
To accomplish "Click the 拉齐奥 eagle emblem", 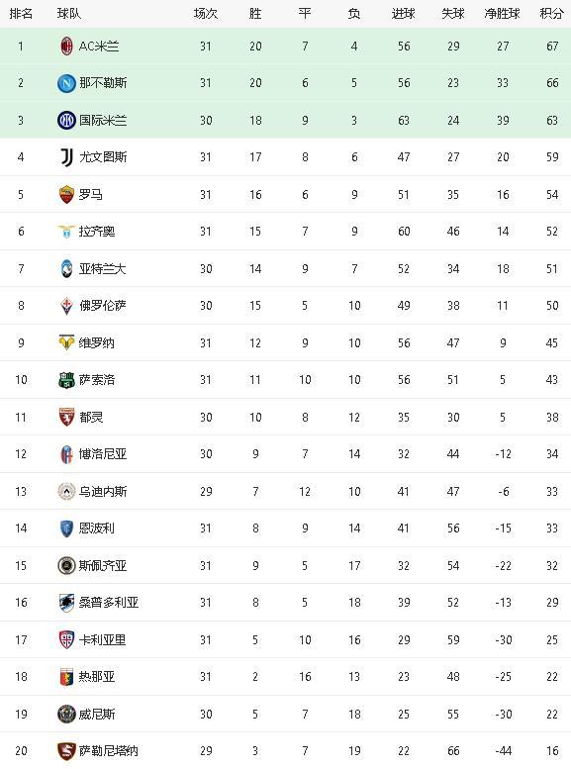I will 66,231.
